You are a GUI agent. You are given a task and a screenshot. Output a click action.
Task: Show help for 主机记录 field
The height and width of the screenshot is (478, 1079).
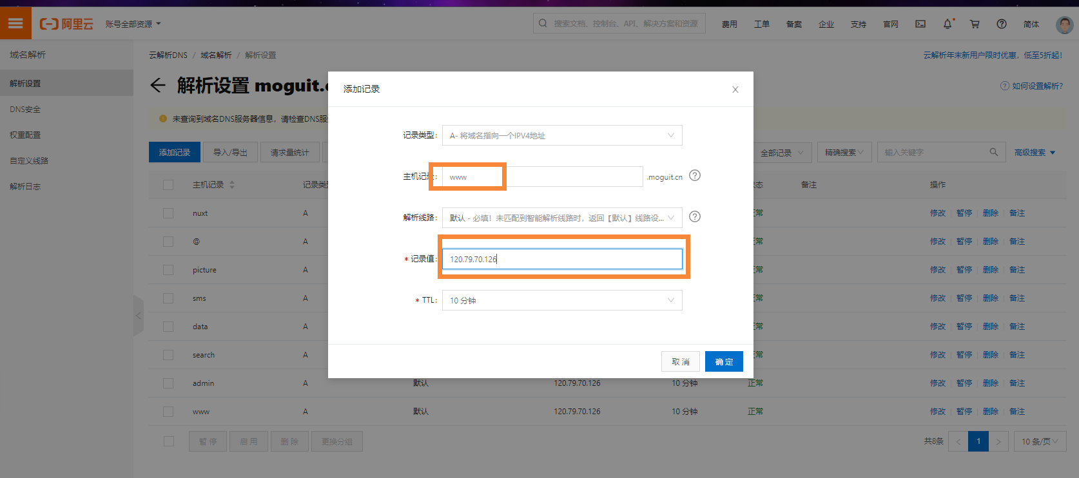click(695, 175)
